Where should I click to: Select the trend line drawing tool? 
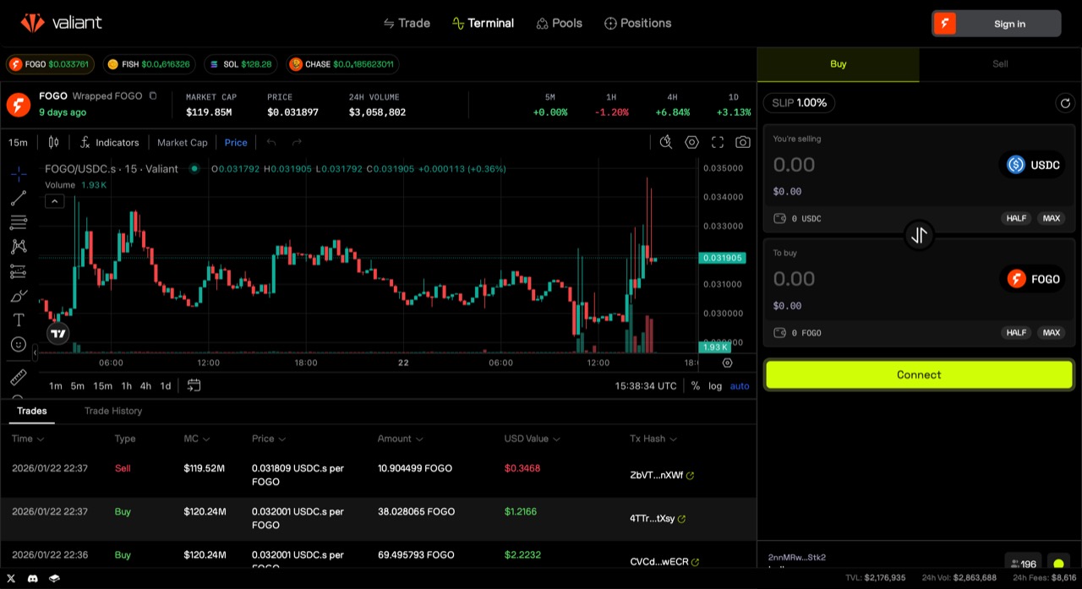click(18, 199)
